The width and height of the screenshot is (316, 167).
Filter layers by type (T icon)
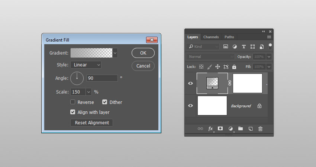point(244,47)
